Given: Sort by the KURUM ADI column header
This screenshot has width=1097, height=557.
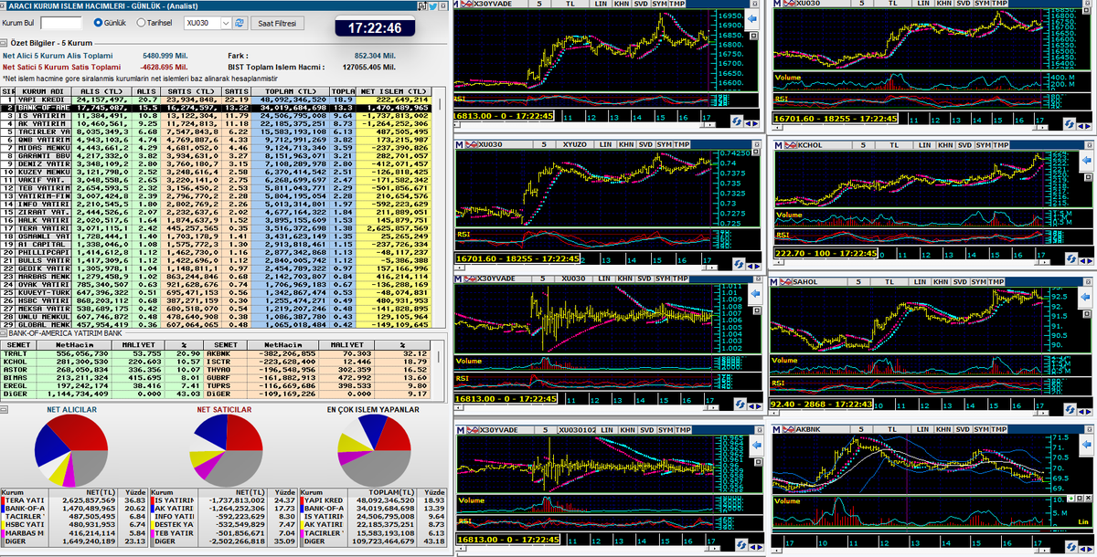Looking at the screenshot, I should tap(43, 91).
